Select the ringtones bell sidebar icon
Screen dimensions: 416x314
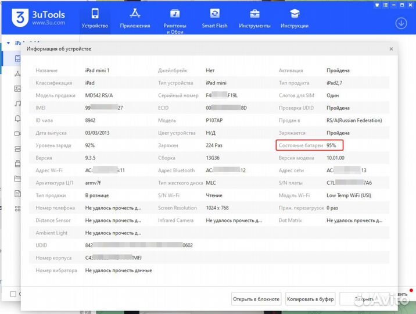[x=17, y=119]
